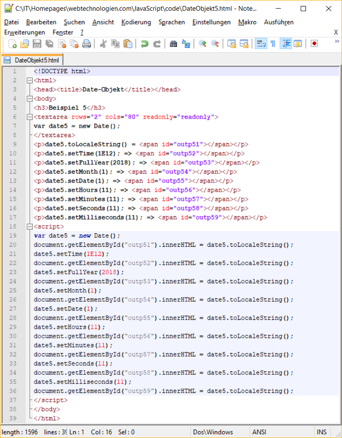Select the DateObjekt5.html tab
This screenshot has height=438, width=342.
[x=33, y=60]
